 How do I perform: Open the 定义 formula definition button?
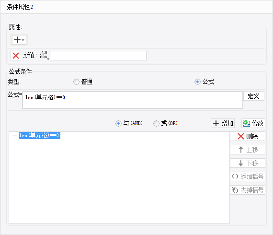(x=254, y=96)
